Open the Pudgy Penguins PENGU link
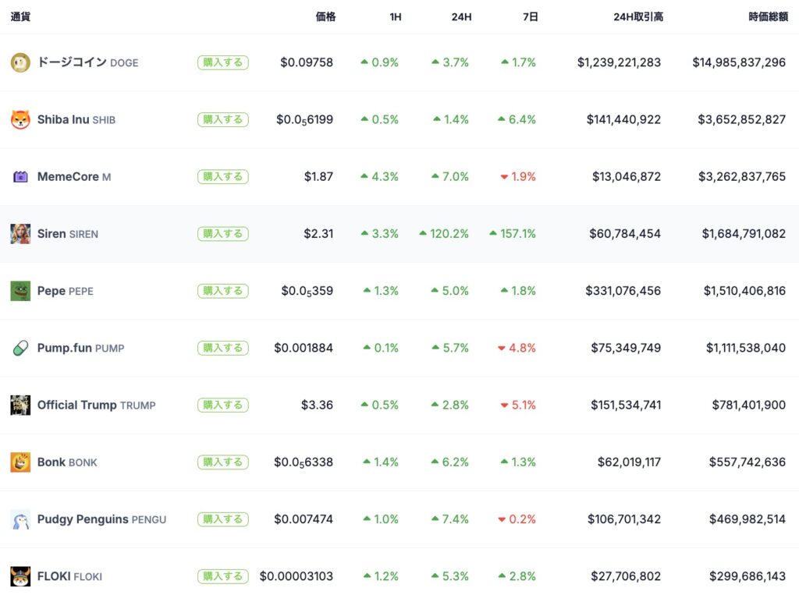 click(101, 519)
